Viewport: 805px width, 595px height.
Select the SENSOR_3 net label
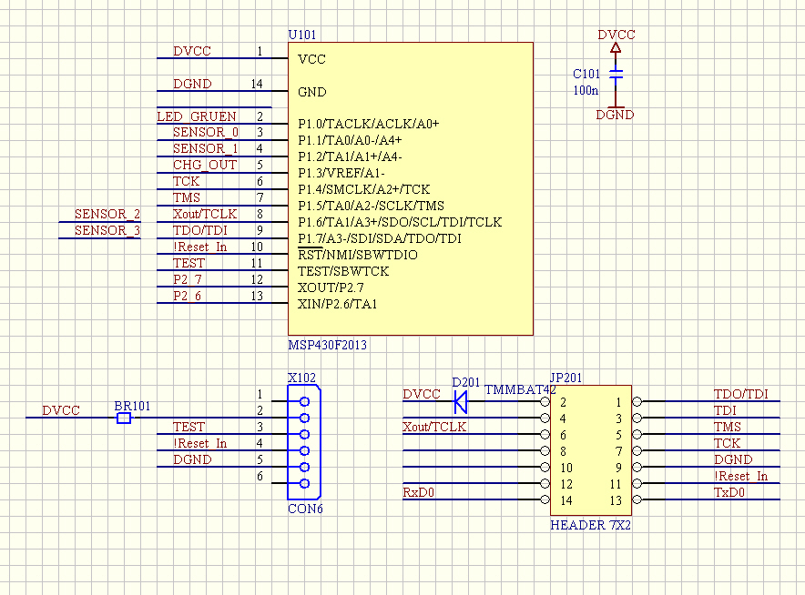[x=107, y=230]
